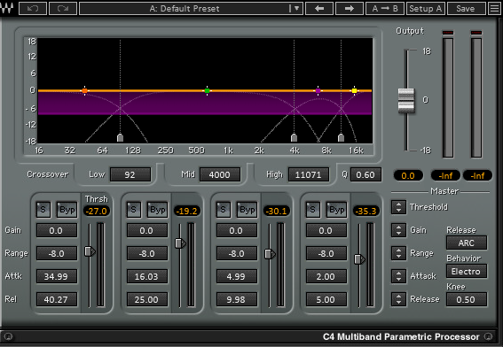Change Behavior Electro selector
Viewport: 503px width, 347px height.
point(467,271)
